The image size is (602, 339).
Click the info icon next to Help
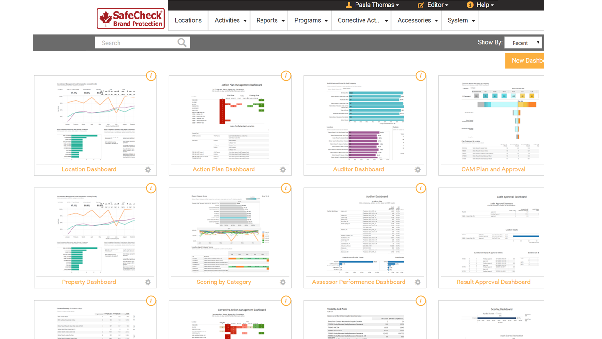(x=469, y=5)
